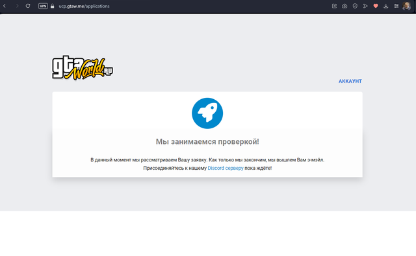The height and width of the screenshot is (256, 416).
Task: Follow the Discord серверу link
Action: pyautogui.click(x=226, y=168)
